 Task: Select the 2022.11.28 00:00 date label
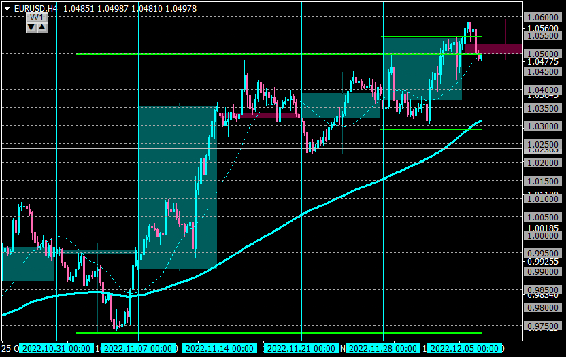coord(383,349)
